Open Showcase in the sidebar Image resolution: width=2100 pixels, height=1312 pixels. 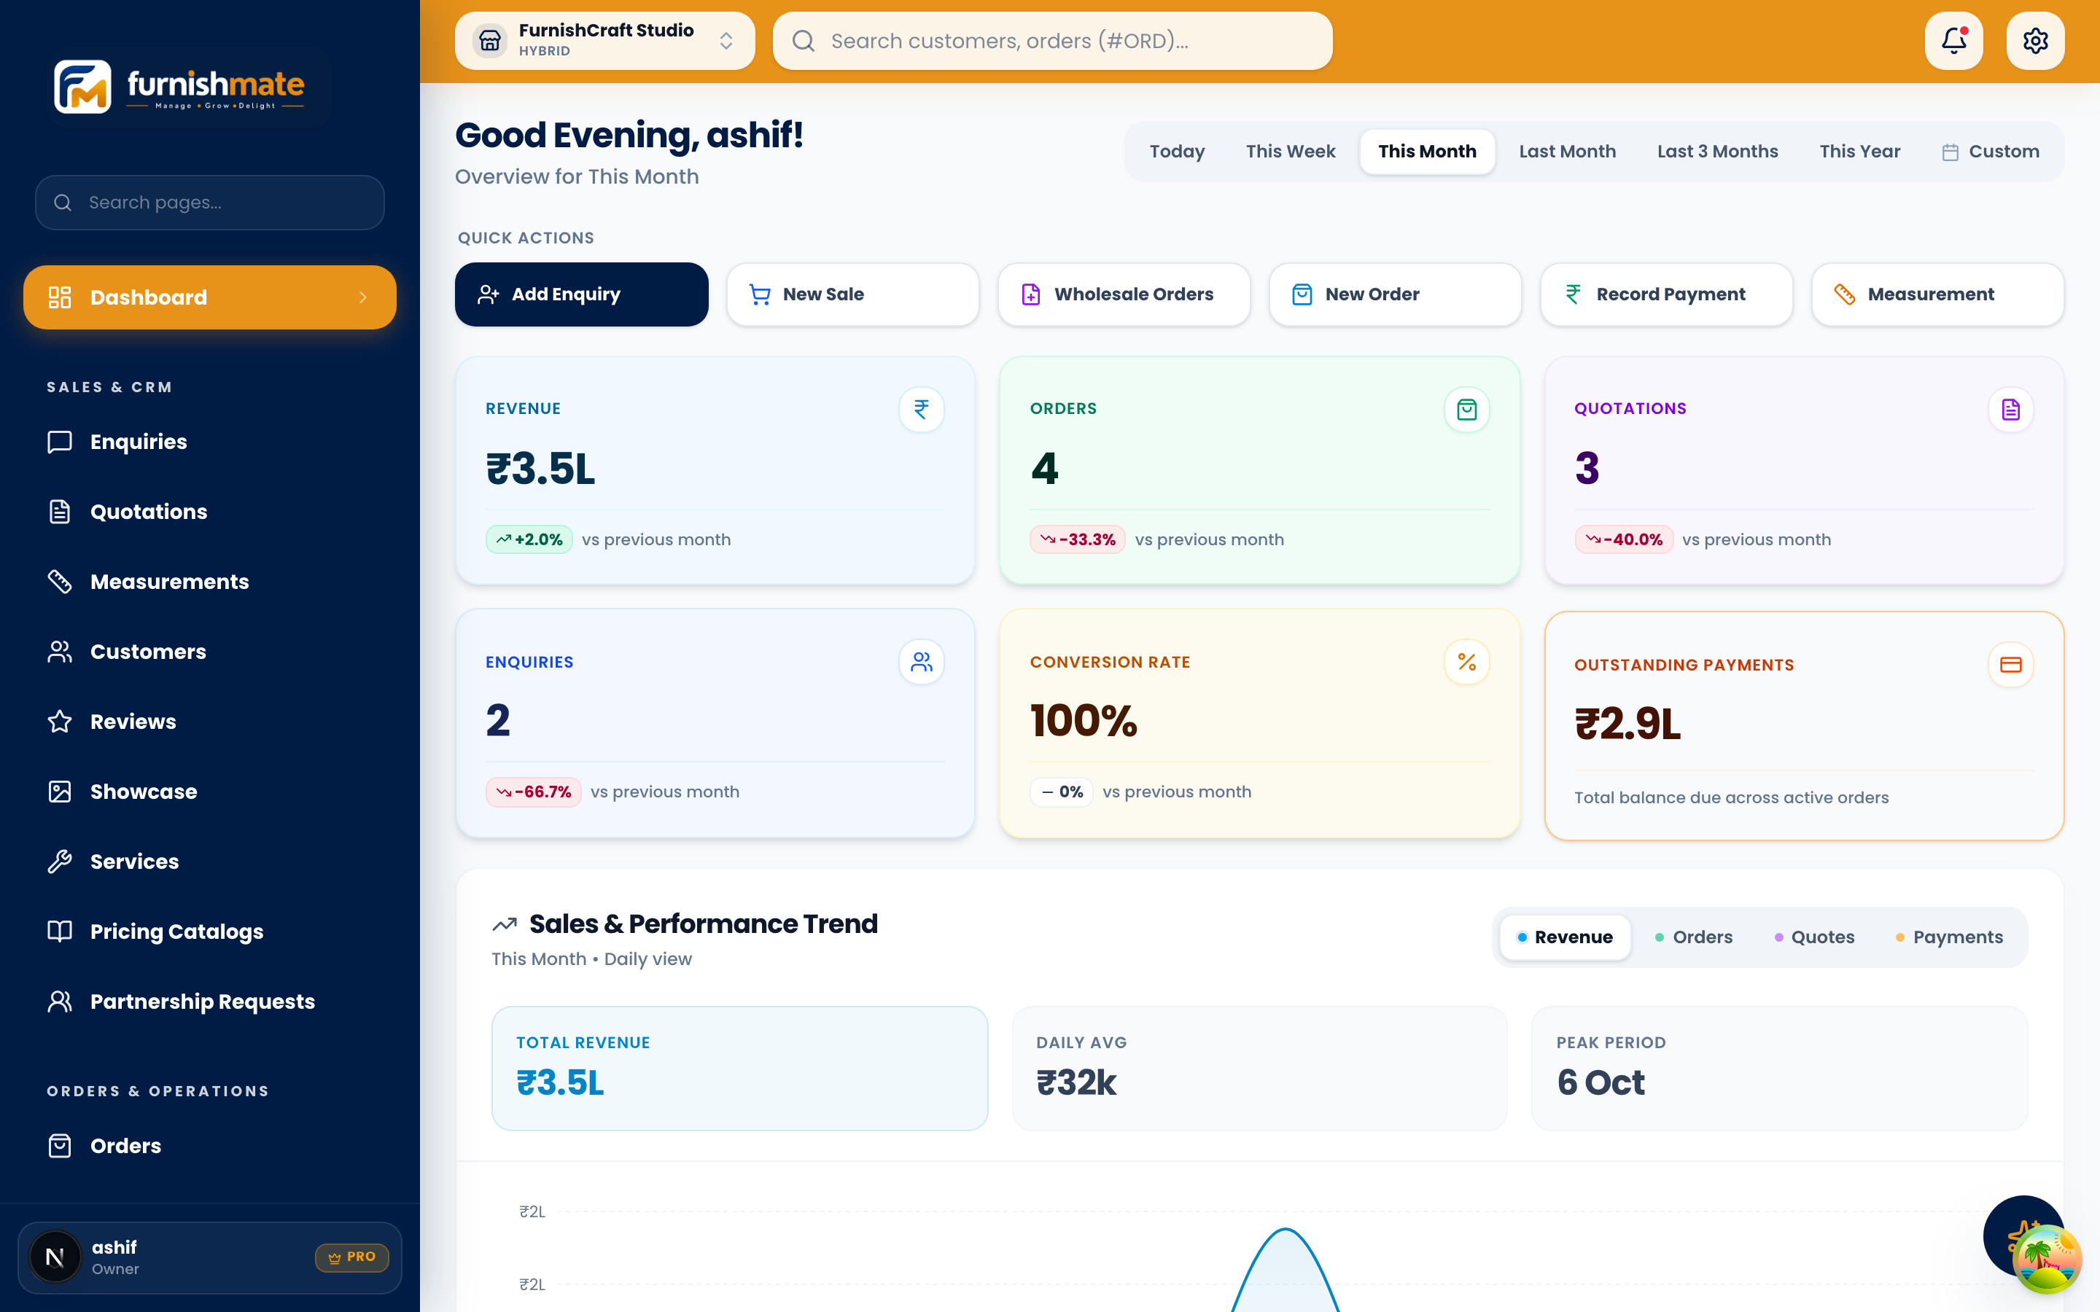click(x=209, y=792)
